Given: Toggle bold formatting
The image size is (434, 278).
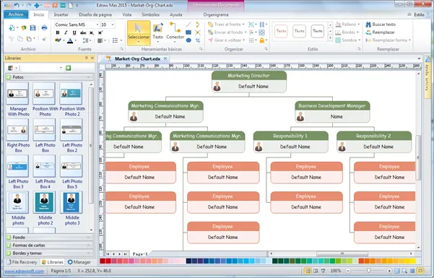Looking at the screenshot, I should tap(58, 32).
